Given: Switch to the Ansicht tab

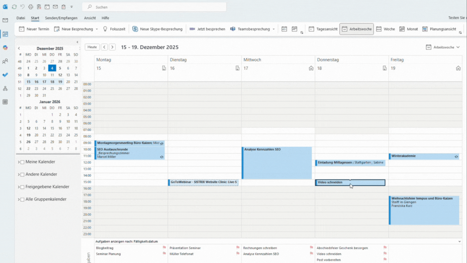Looking at the screenshot, I should 90,18.
